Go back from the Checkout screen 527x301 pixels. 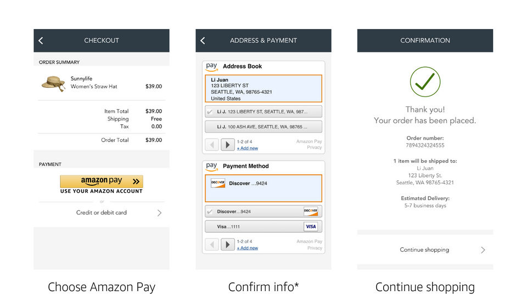click(41, 41)
